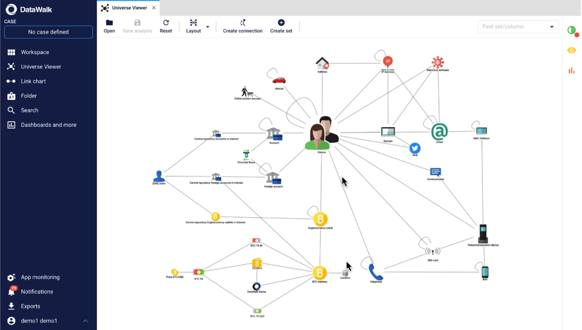
Task: Click the Save analysis button
Action: [137, 26]
